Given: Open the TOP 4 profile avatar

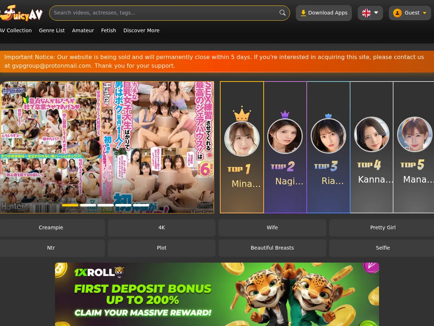Looking at the screenshot, I should pyautogui.click(x=372, y=134).
